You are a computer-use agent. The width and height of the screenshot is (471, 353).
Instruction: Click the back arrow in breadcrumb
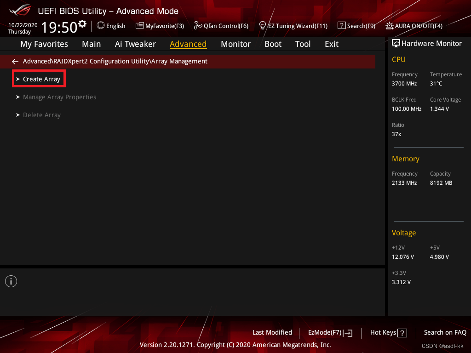15,62
